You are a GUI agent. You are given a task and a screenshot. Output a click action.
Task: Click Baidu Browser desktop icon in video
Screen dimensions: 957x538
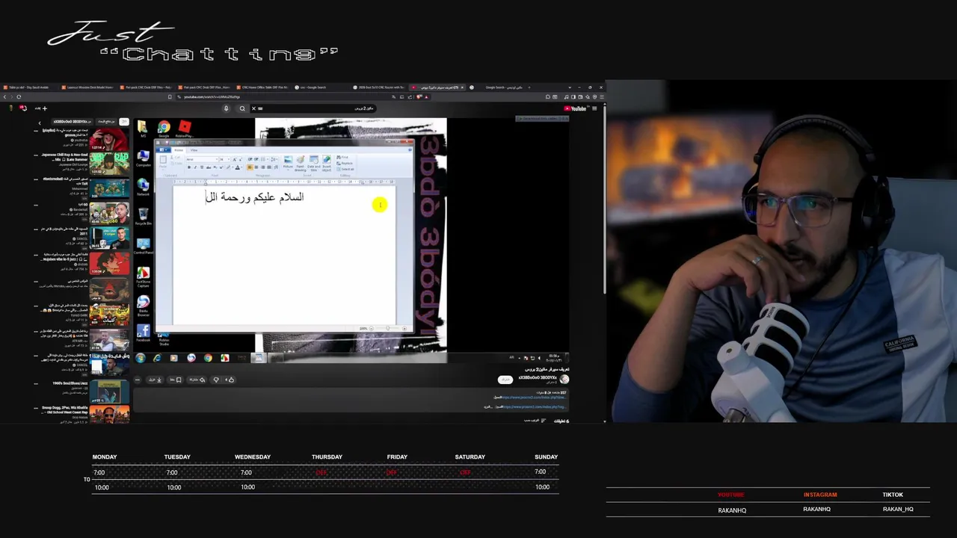[143, 305]
